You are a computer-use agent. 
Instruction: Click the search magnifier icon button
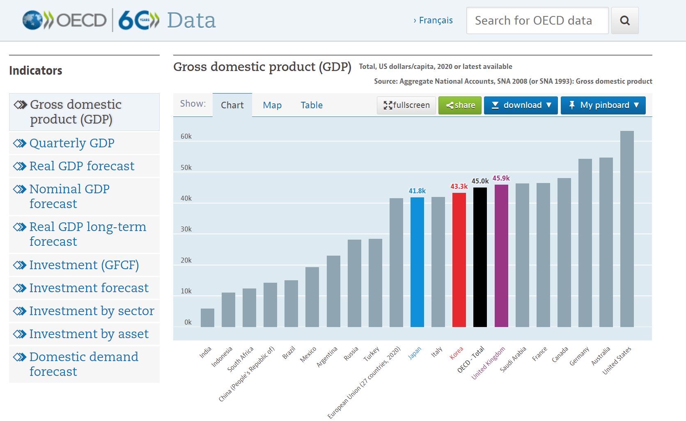pos(624,21)
